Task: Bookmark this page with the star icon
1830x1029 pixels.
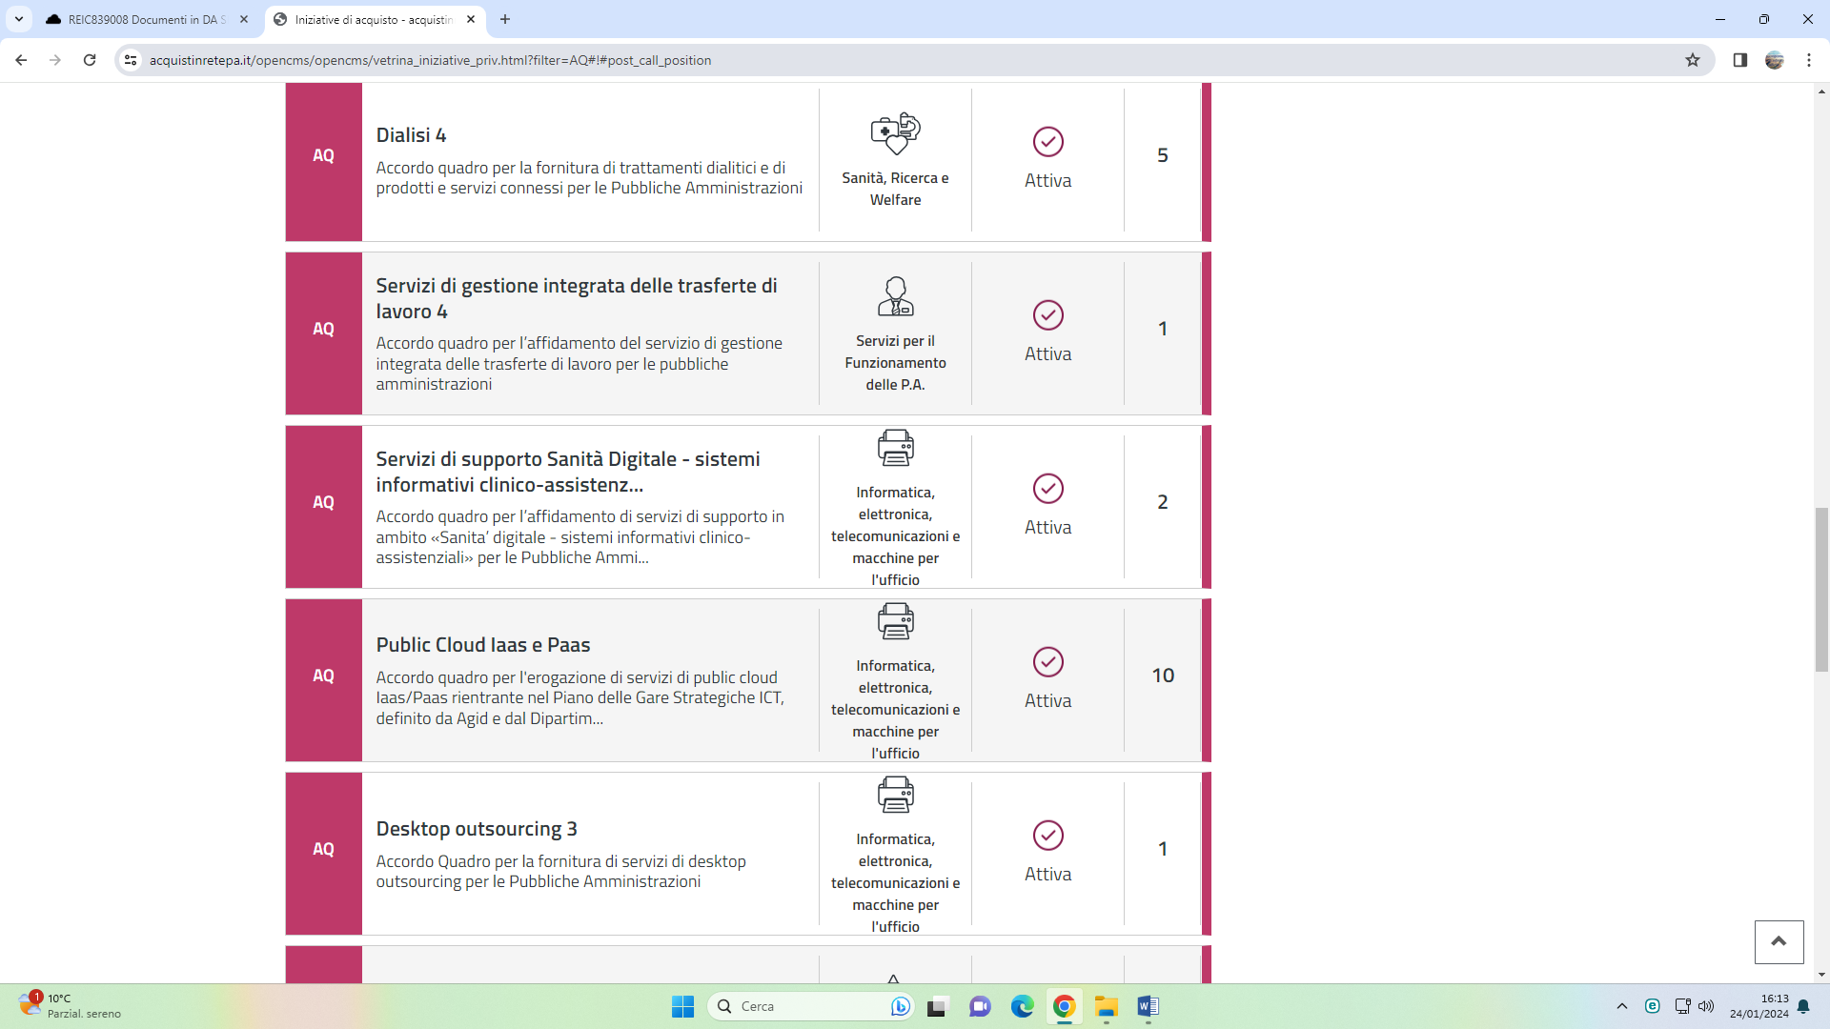Action: 1693,60
